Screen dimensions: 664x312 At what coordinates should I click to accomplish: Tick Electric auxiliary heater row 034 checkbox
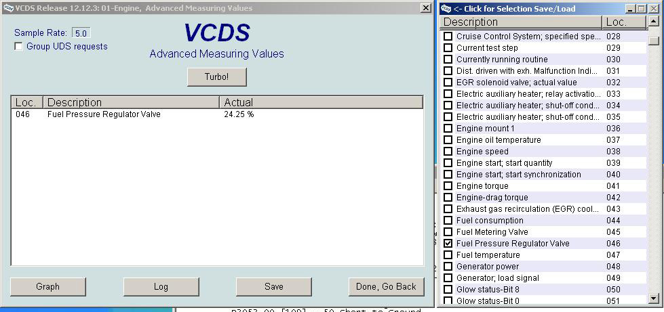(x=448, y=106)
